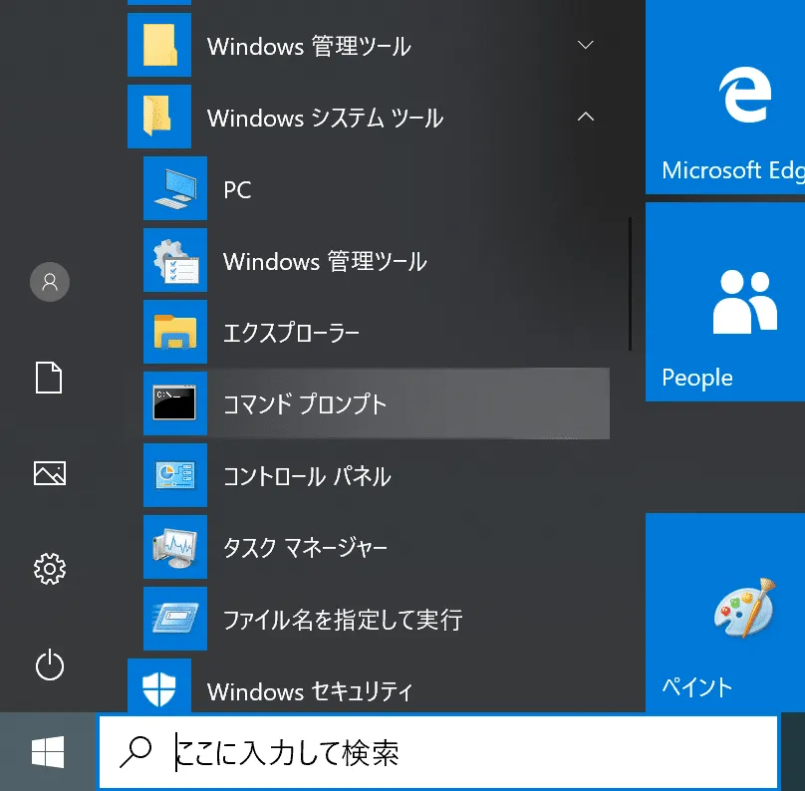
Task: Click the Windows システム ツール folder icon
Action: (x=159, y=117)
